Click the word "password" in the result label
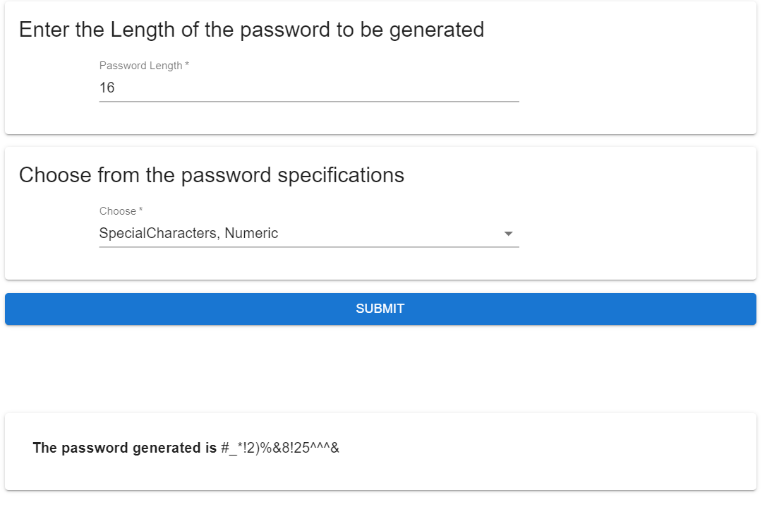767x512 pixels. [x=95, y=448]
